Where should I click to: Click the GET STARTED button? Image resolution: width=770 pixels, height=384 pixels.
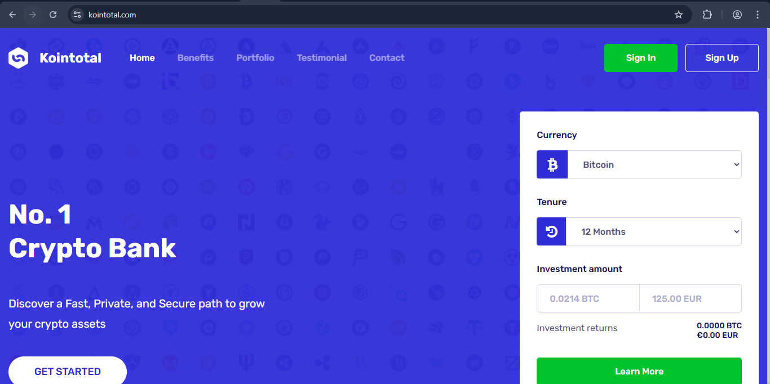point(68,370)
